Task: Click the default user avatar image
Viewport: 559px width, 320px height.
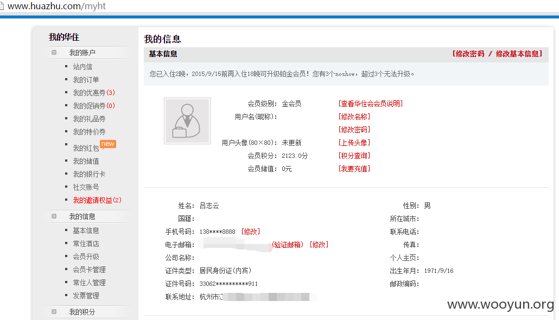Action: (x=187, y=121)
